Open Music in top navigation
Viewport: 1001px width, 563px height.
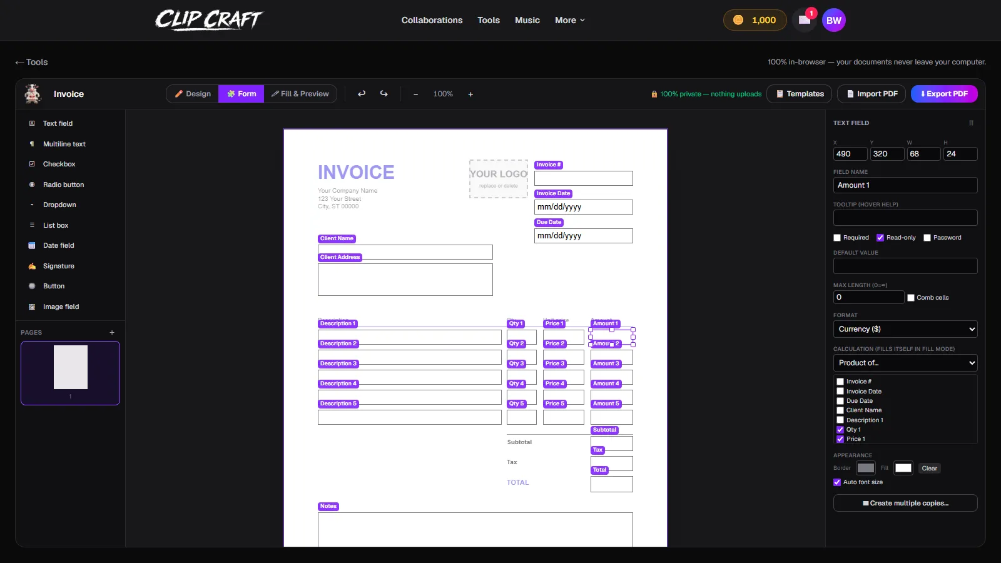tap(527, 20)
